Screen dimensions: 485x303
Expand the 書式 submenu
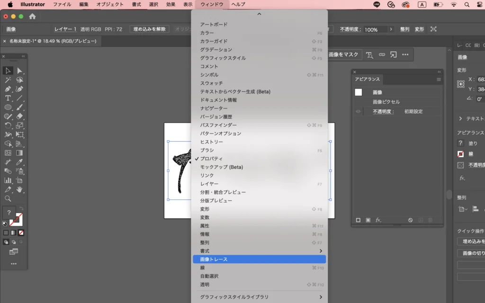coord(320,251)
